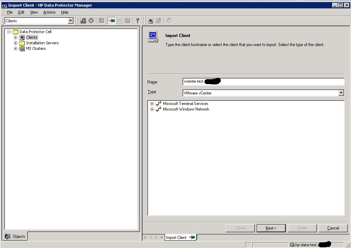Screen dimensions: 351x248
Task: Click the Data Protector Cell folder icon
Action: coord(15,32)
